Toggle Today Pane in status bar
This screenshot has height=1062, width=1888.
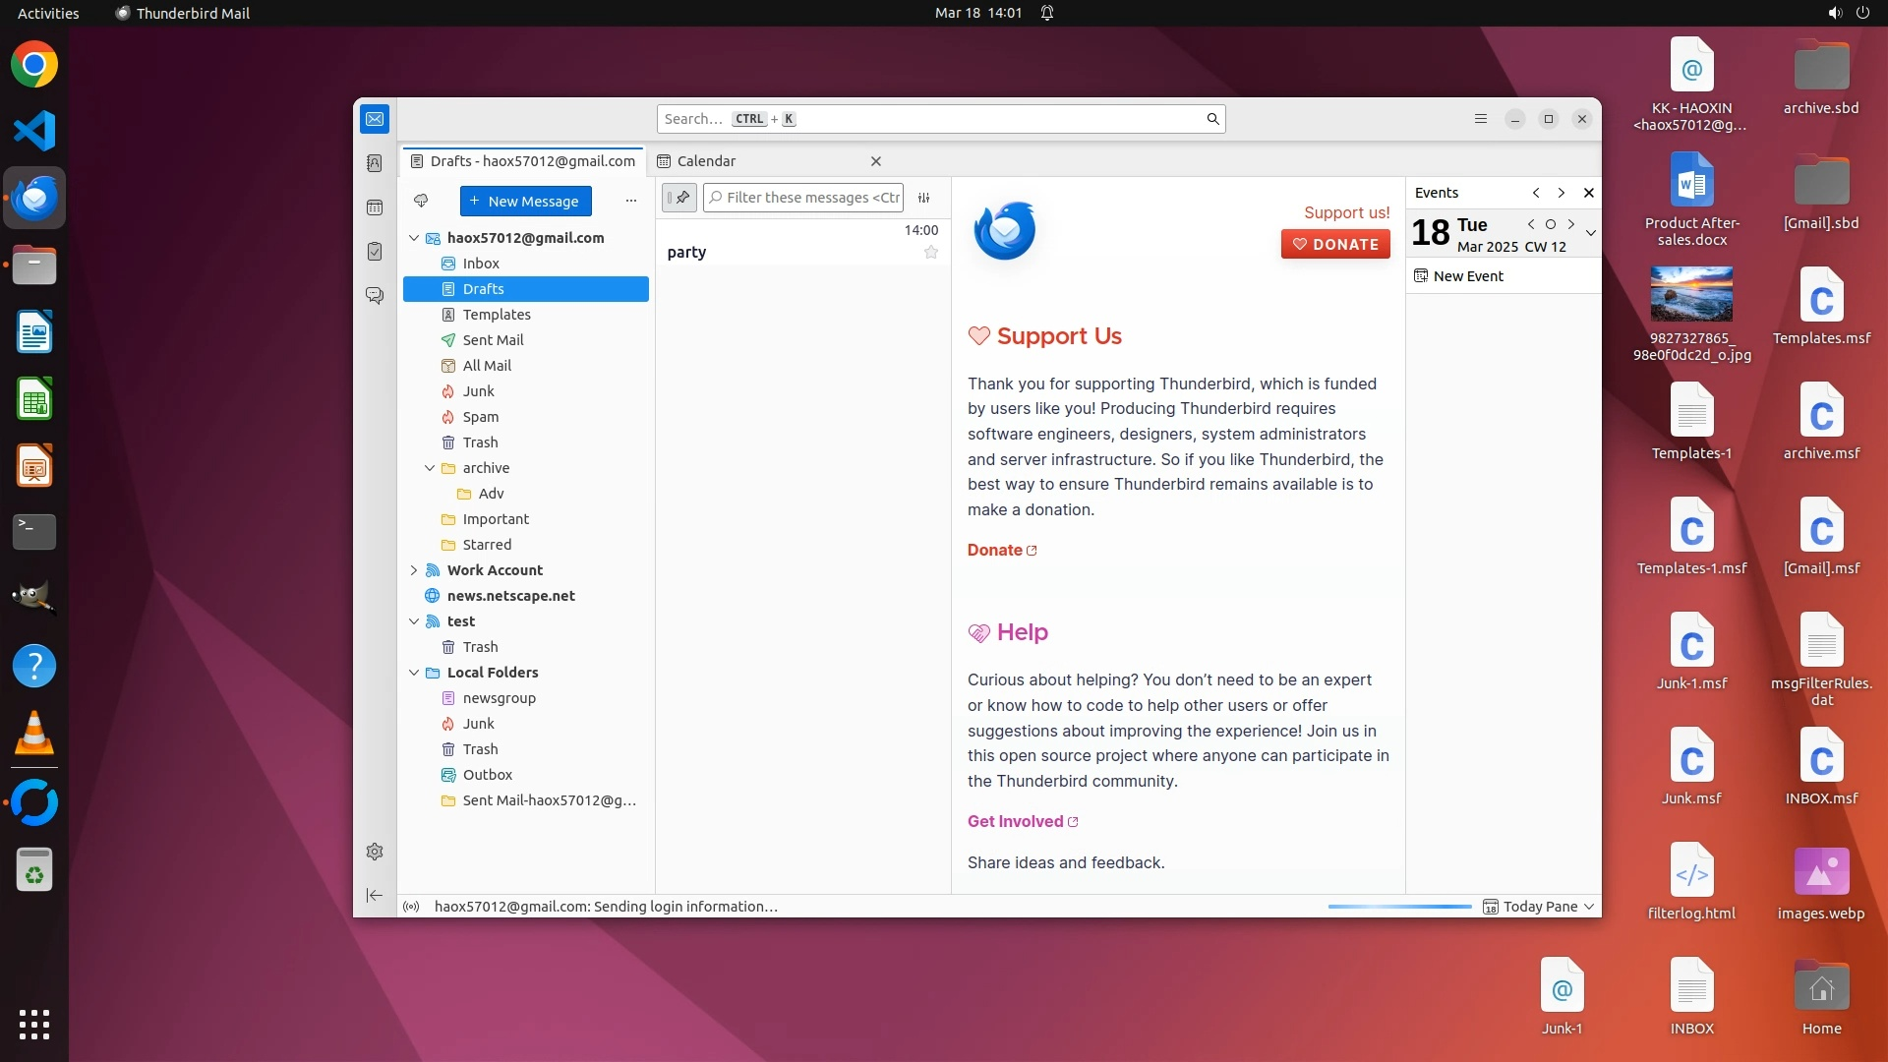click(1539, 907)
